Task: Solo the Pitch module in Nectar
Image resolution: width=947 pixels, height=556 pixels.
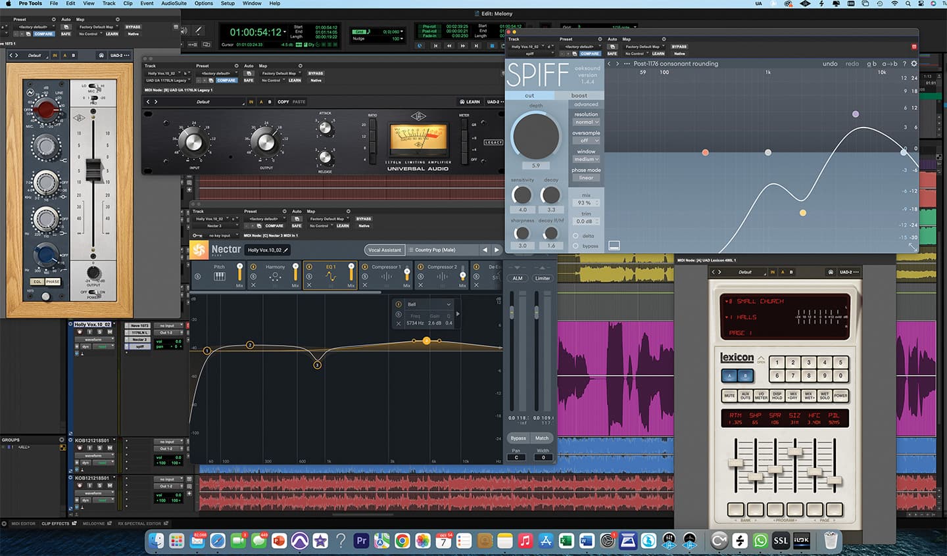Action: tap(197, 276)
